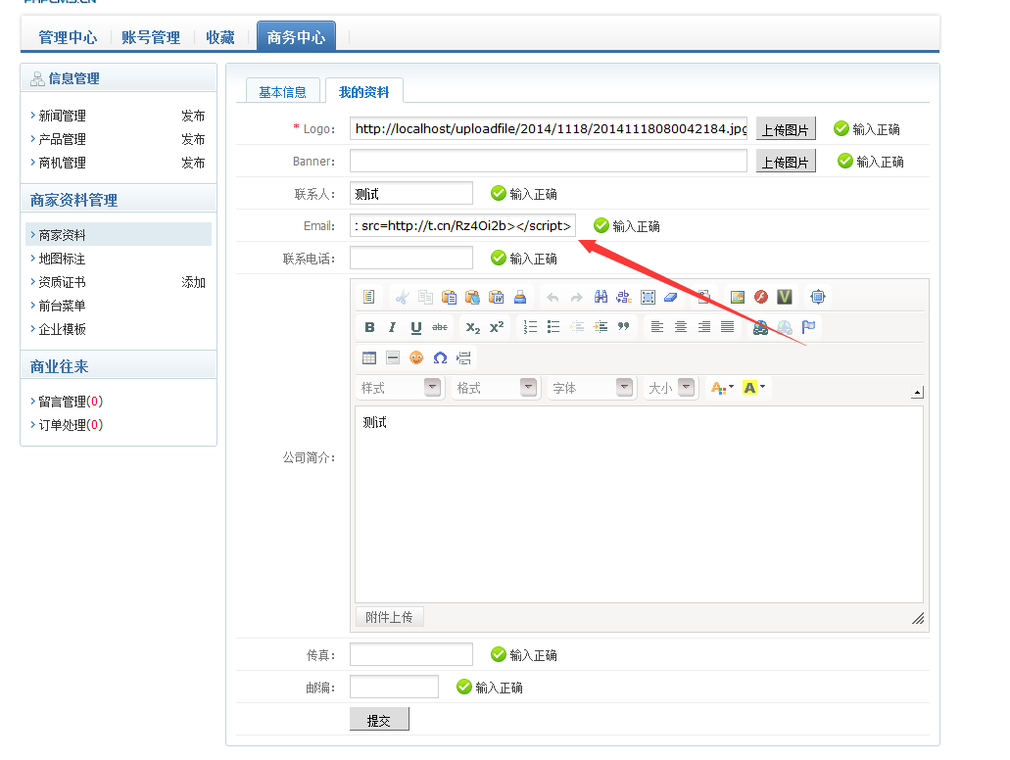Screen dimensions: 1010x760
Task: Click the Remove Format eraser icon
Action: pyautogui.click(x=670, y=297)
